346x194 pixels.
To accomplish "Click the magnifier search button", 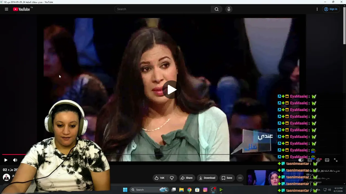I will click(x=217, y=9).
